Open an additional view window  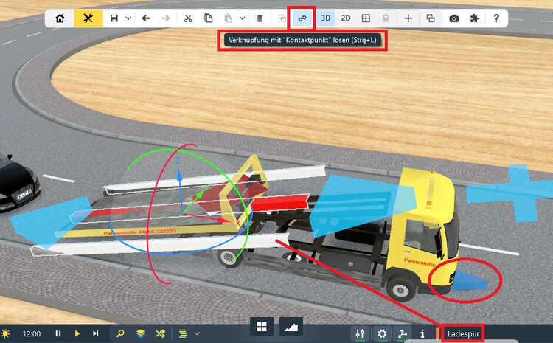[431, 18]
